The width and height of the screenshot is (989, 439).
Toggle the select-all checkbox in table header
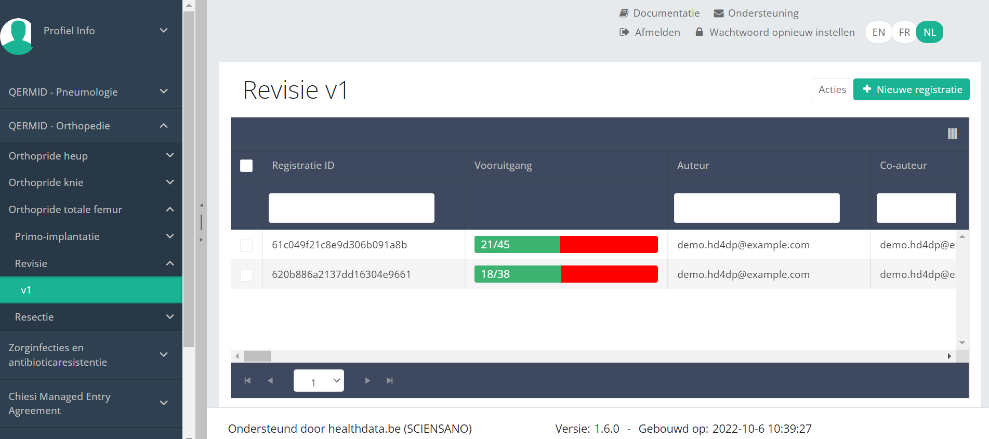(246, 166)
